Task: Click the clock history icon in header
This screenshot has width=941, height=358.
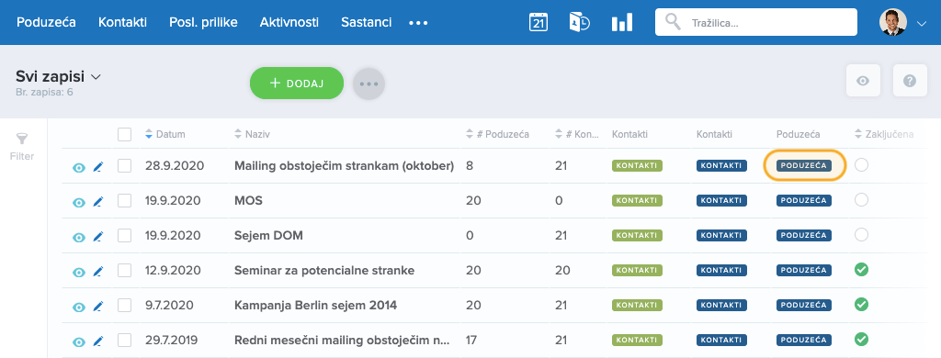Action: click(579, 22)
